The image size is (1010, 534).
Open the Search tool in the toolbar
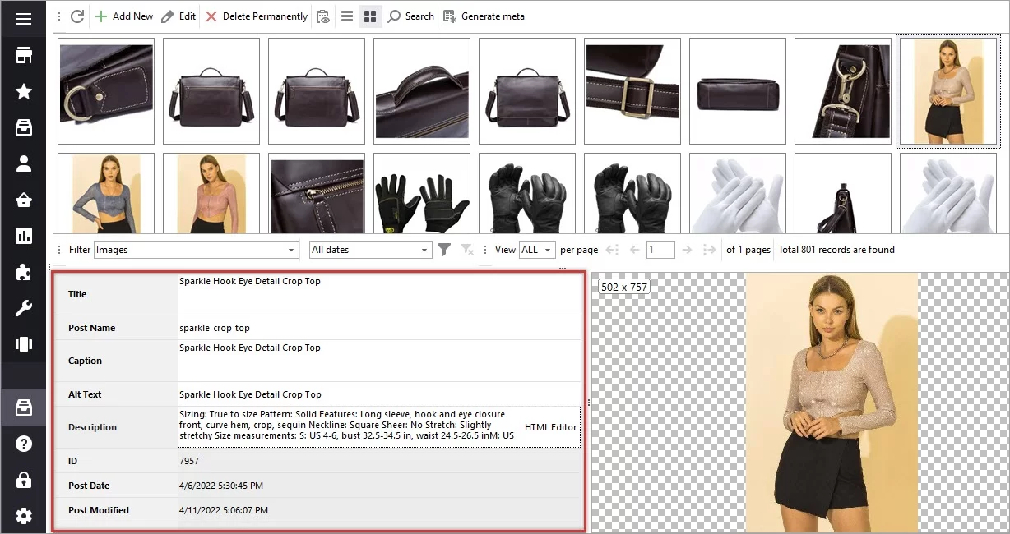(x=410, y=16)
